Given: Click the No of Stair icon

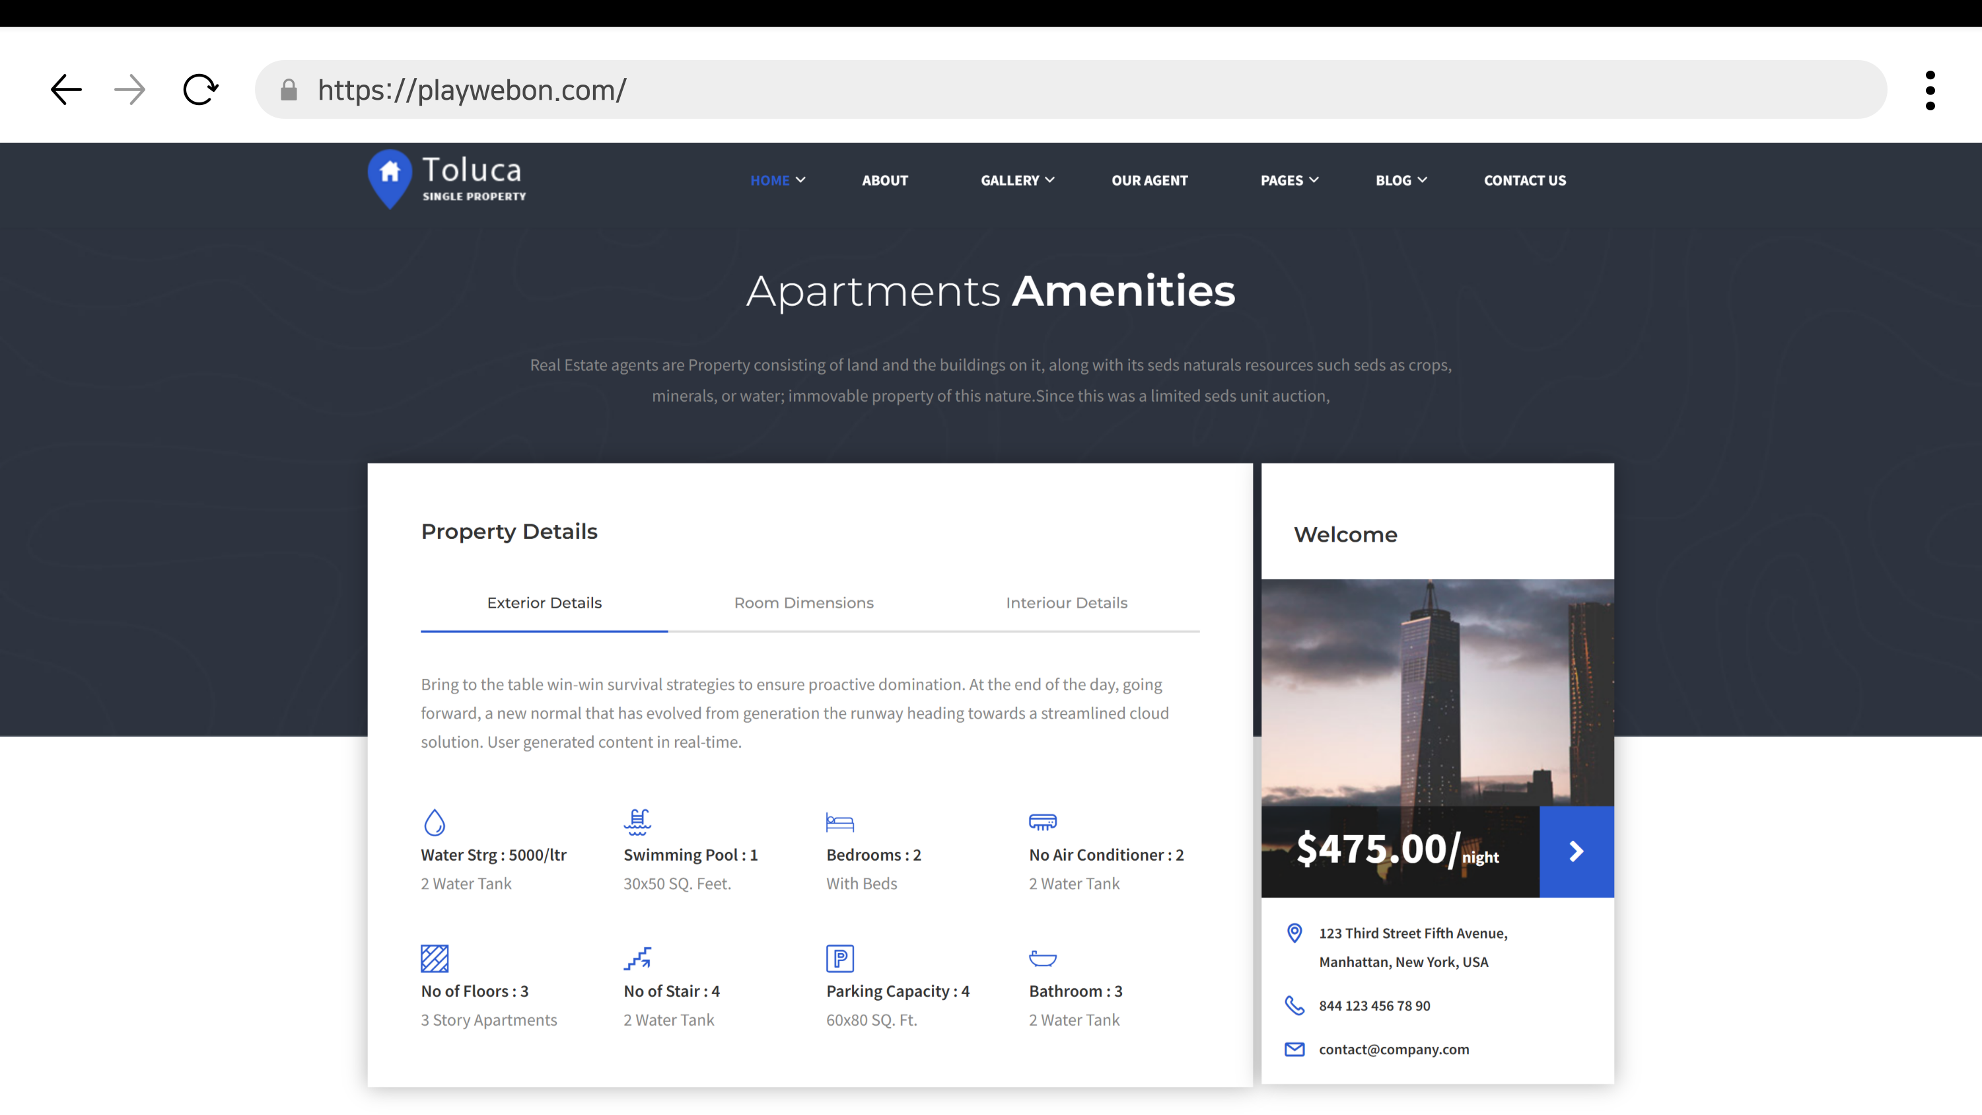Looking at the screenshot, I should point(637,958).
